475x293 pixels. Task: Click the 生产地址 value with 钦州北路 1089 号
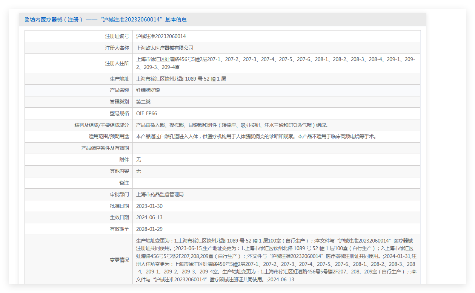(181, 79)
